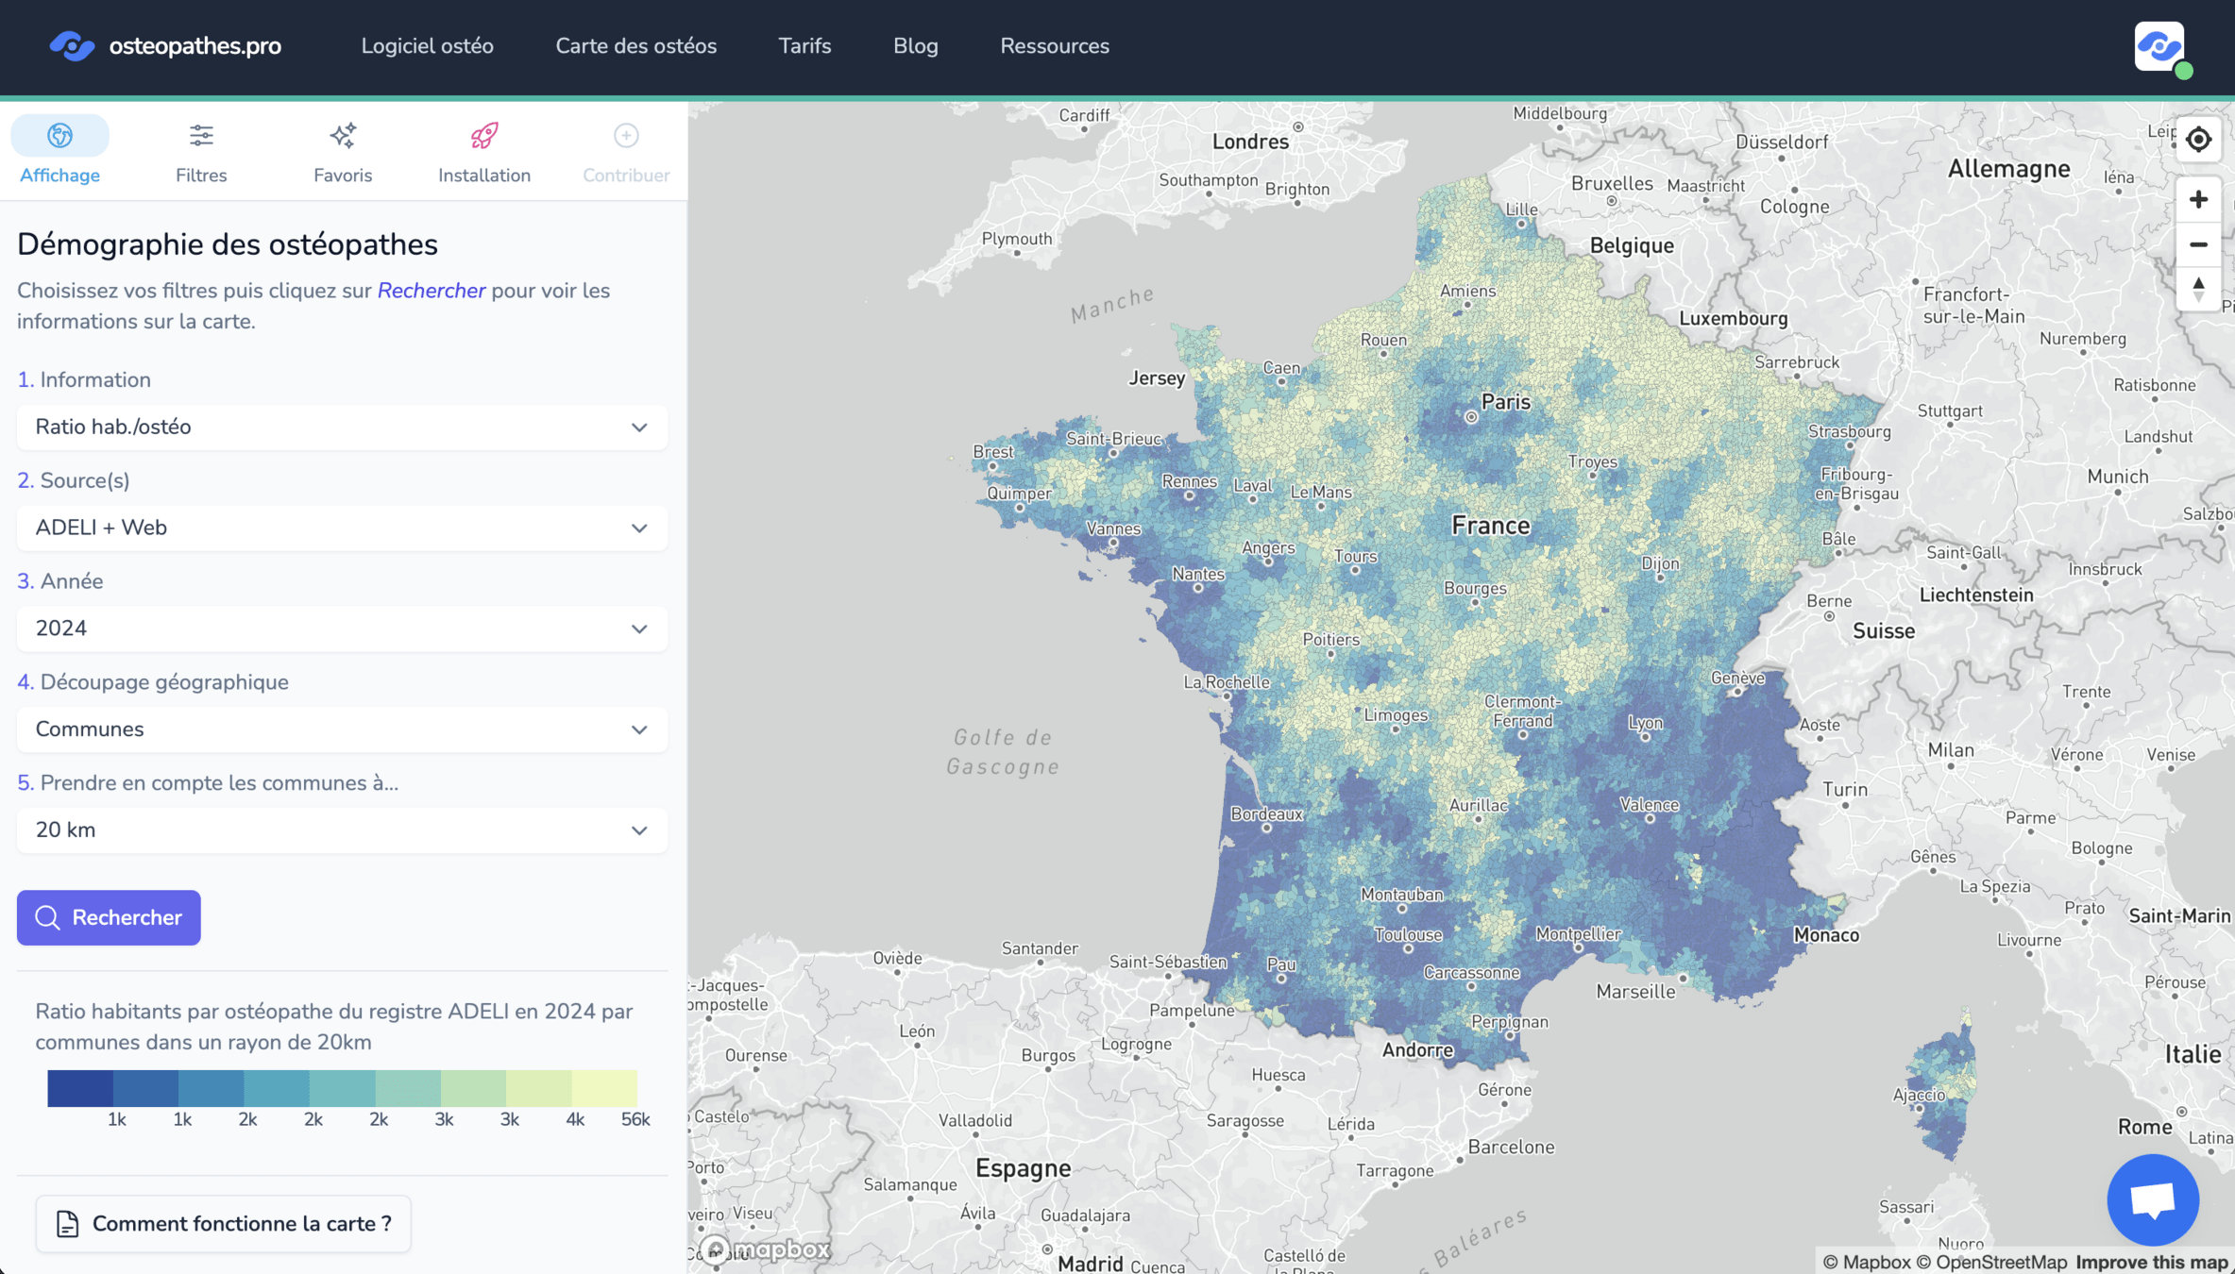Open Comment fonctionne la carte help
The width and height of the screenshot is (2235, 1274).
(224, 1224)
